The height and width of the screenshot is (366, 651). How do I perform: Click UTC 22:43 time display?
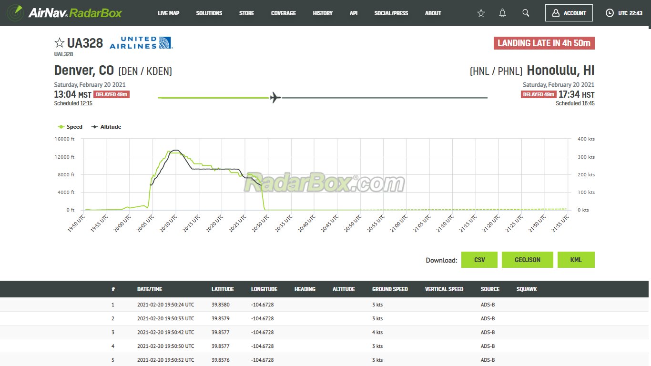coord(630,13)
